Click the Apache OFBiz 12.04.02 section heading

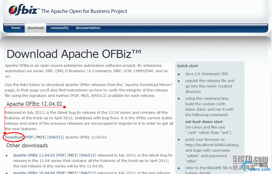click(x=34, y=104)
